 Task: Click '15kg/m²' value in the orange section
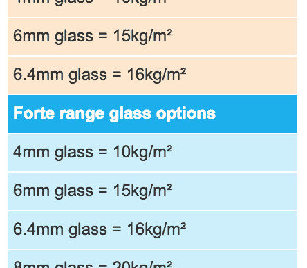click(142, 37)
